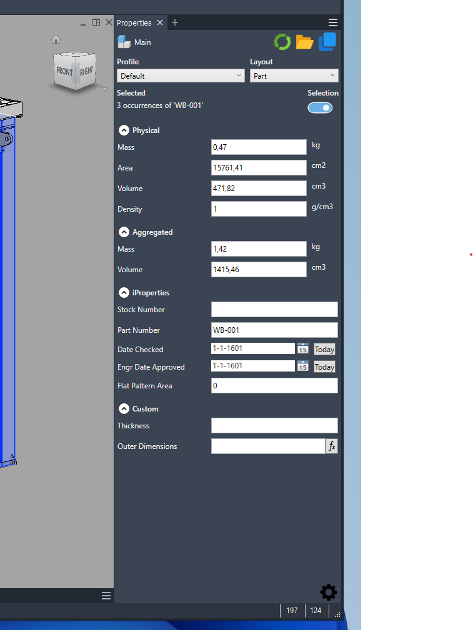Click RIGHT face of ViewCube
This screenshot has width=473, height=630.
coord(86,71)
